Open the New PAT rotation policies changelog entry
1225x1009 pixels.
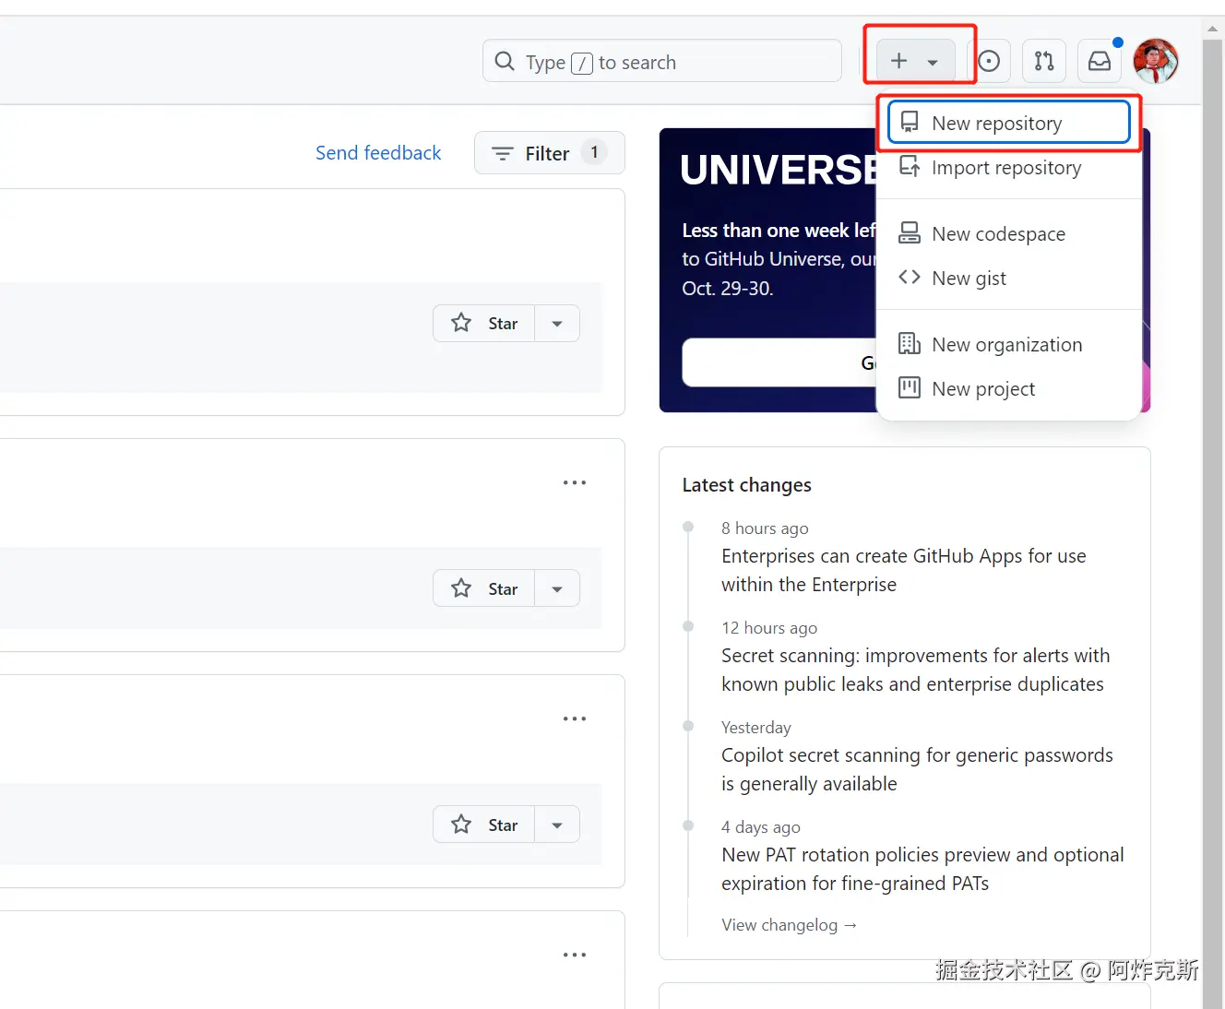922,869
